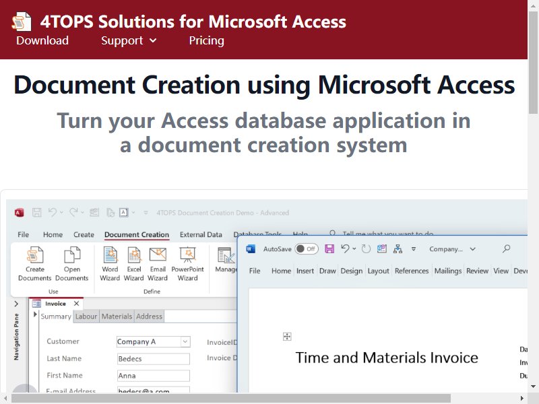Open Word's Draw tab

(327, 271)
